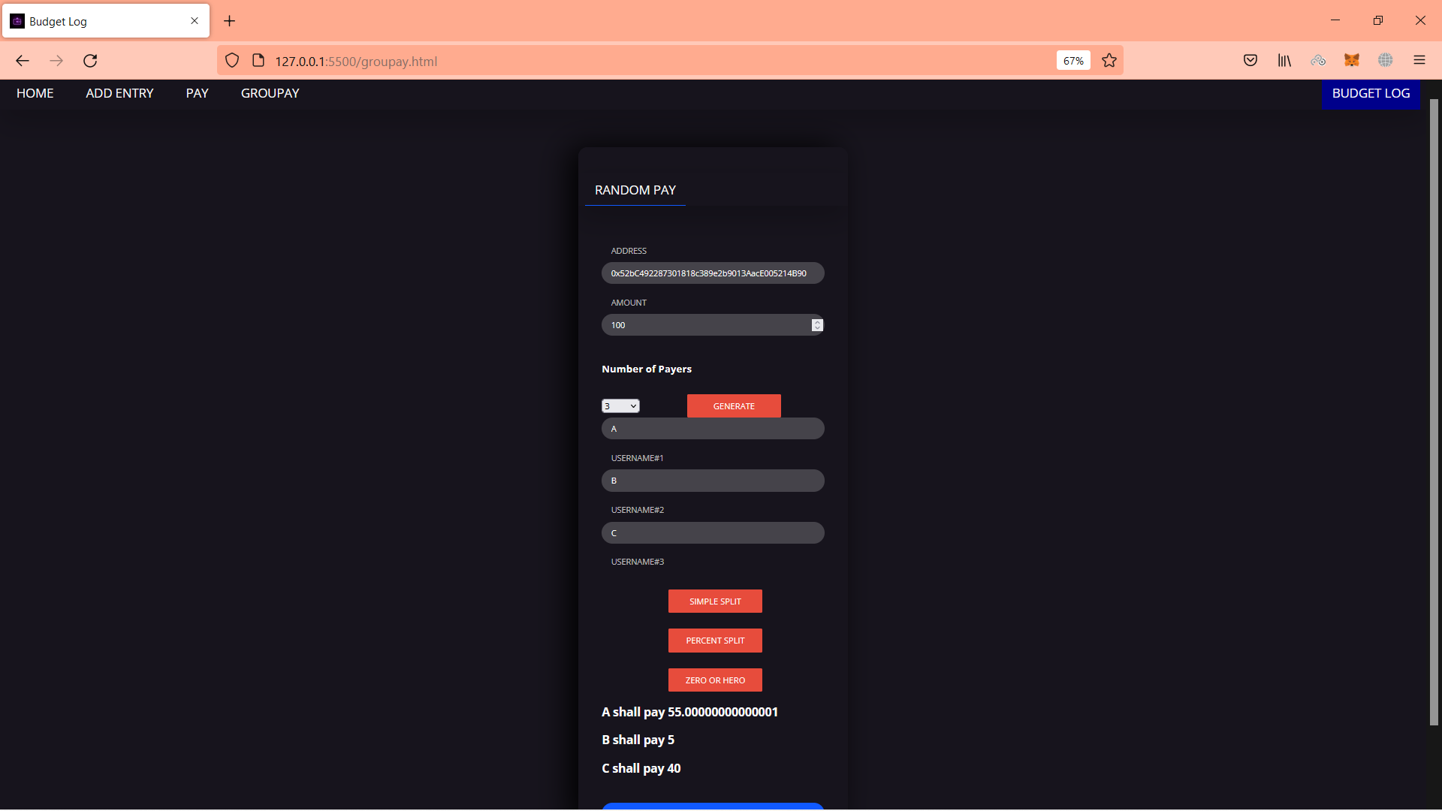Open a new browser tab
The image size is (1442, 811).
click(x=230, y=21)
